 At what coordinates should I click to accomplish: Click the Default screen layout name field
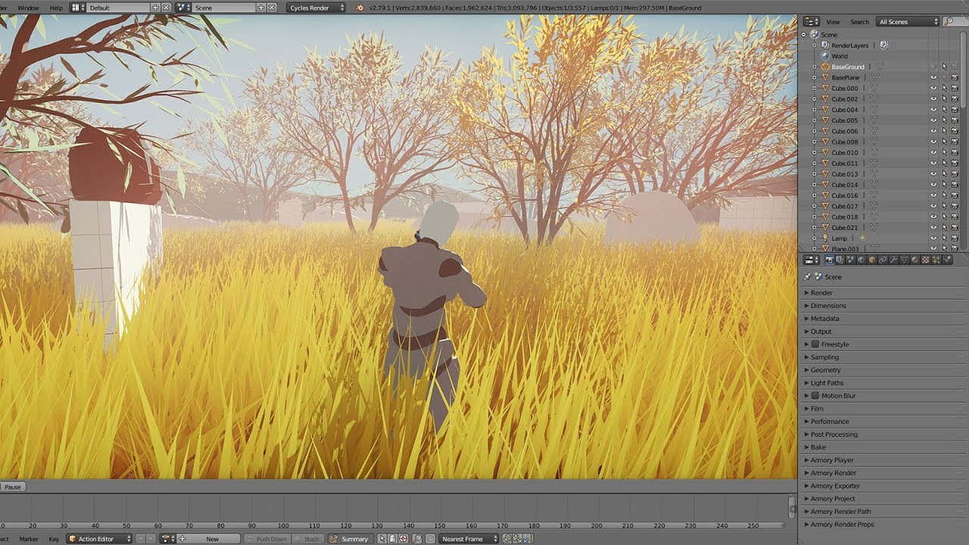pos(119,8)
